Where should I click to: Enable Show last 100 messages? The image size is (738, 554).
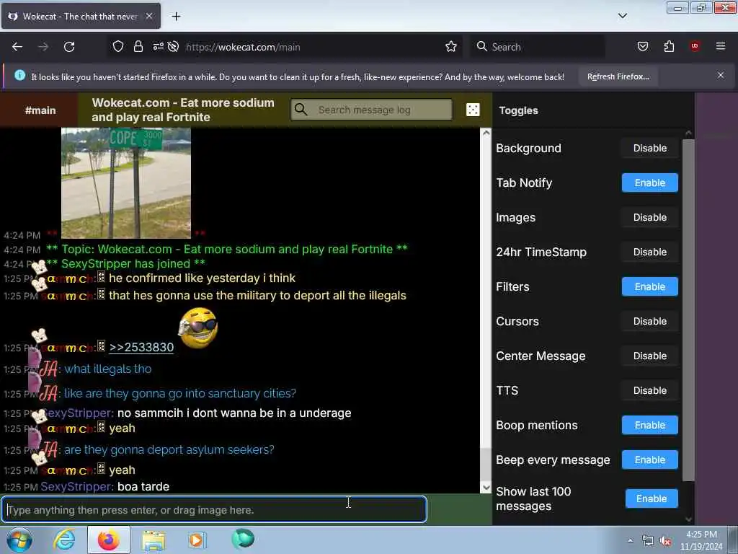click(x=652, y=498)
